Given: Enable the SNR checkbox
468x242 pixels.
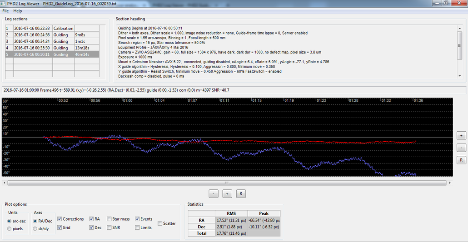Looking at the screenshot, I should pyautogui.click(x=113, y=227).
